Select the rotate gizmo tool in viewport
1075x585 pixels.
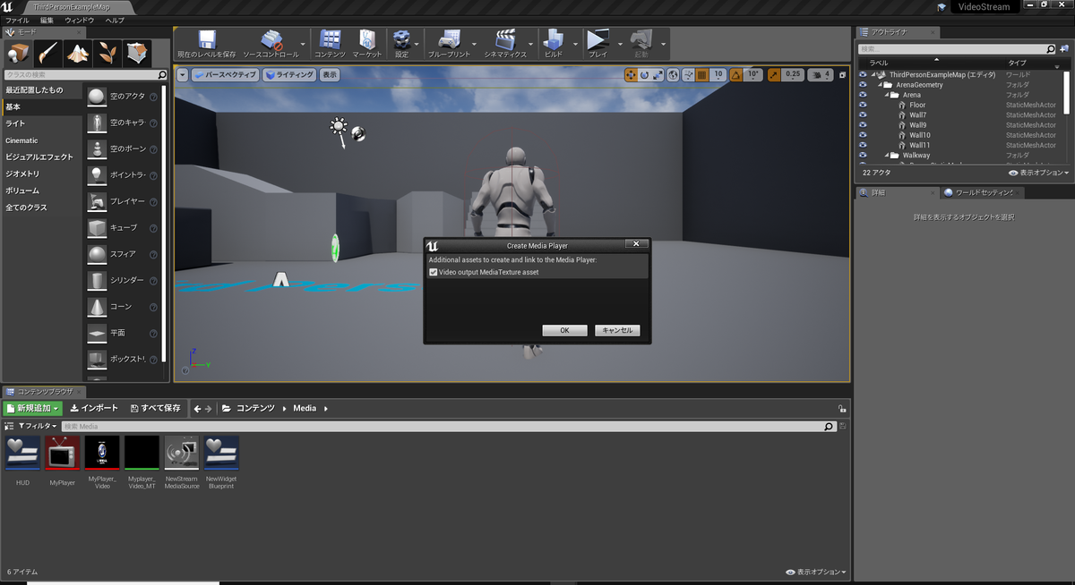point(644,75)
